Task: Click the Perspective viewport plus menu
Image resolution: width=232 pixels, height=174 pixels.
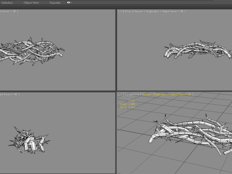Action: 121,94
